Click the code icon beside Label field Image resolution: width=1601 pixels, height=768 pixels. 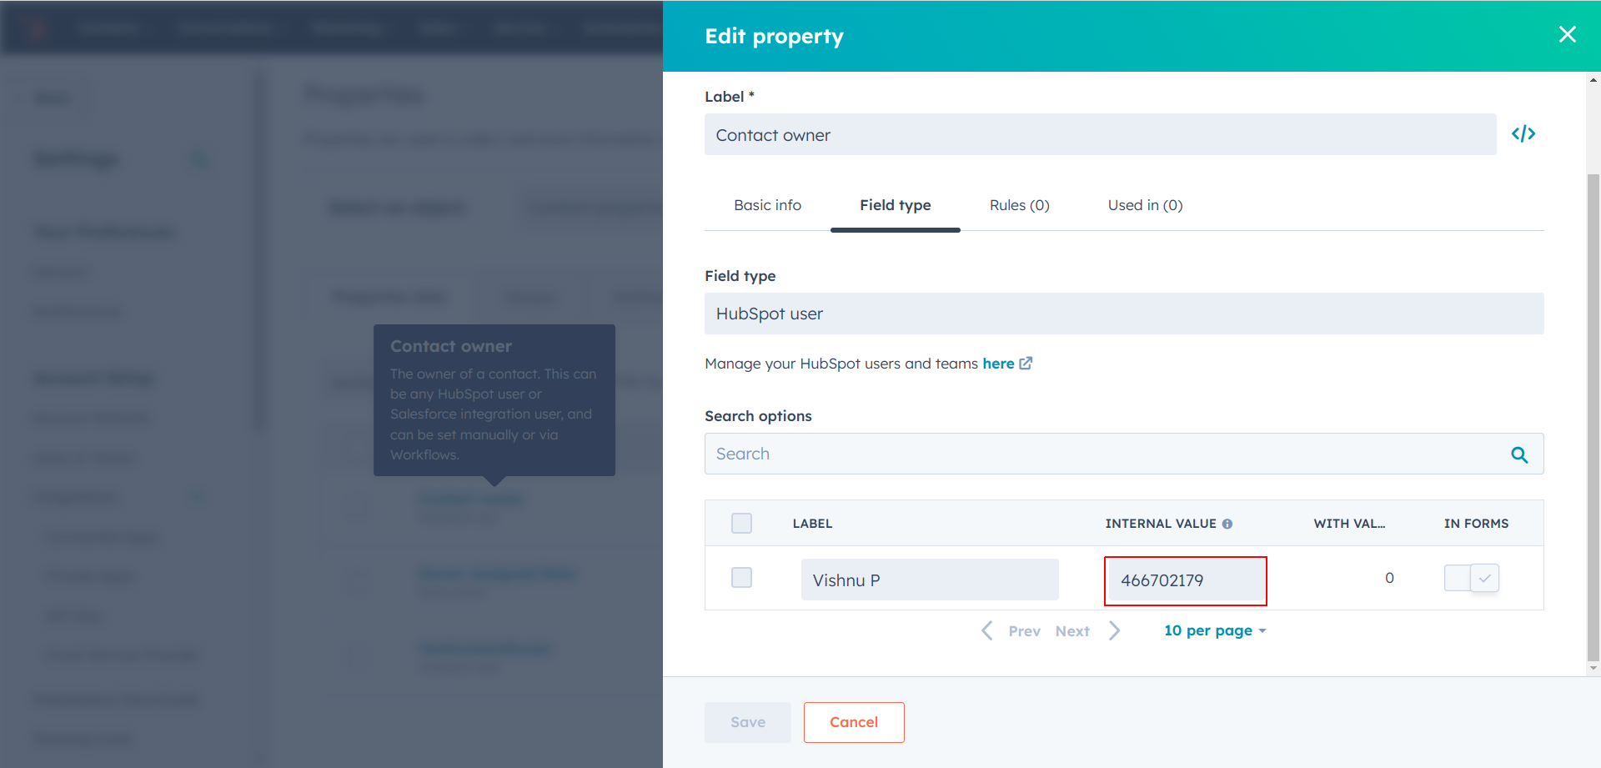point(1523,133)
